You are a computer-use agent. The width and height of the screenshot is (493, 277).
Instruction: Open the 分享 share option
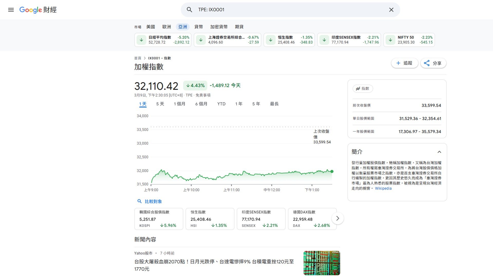(433, 63)
